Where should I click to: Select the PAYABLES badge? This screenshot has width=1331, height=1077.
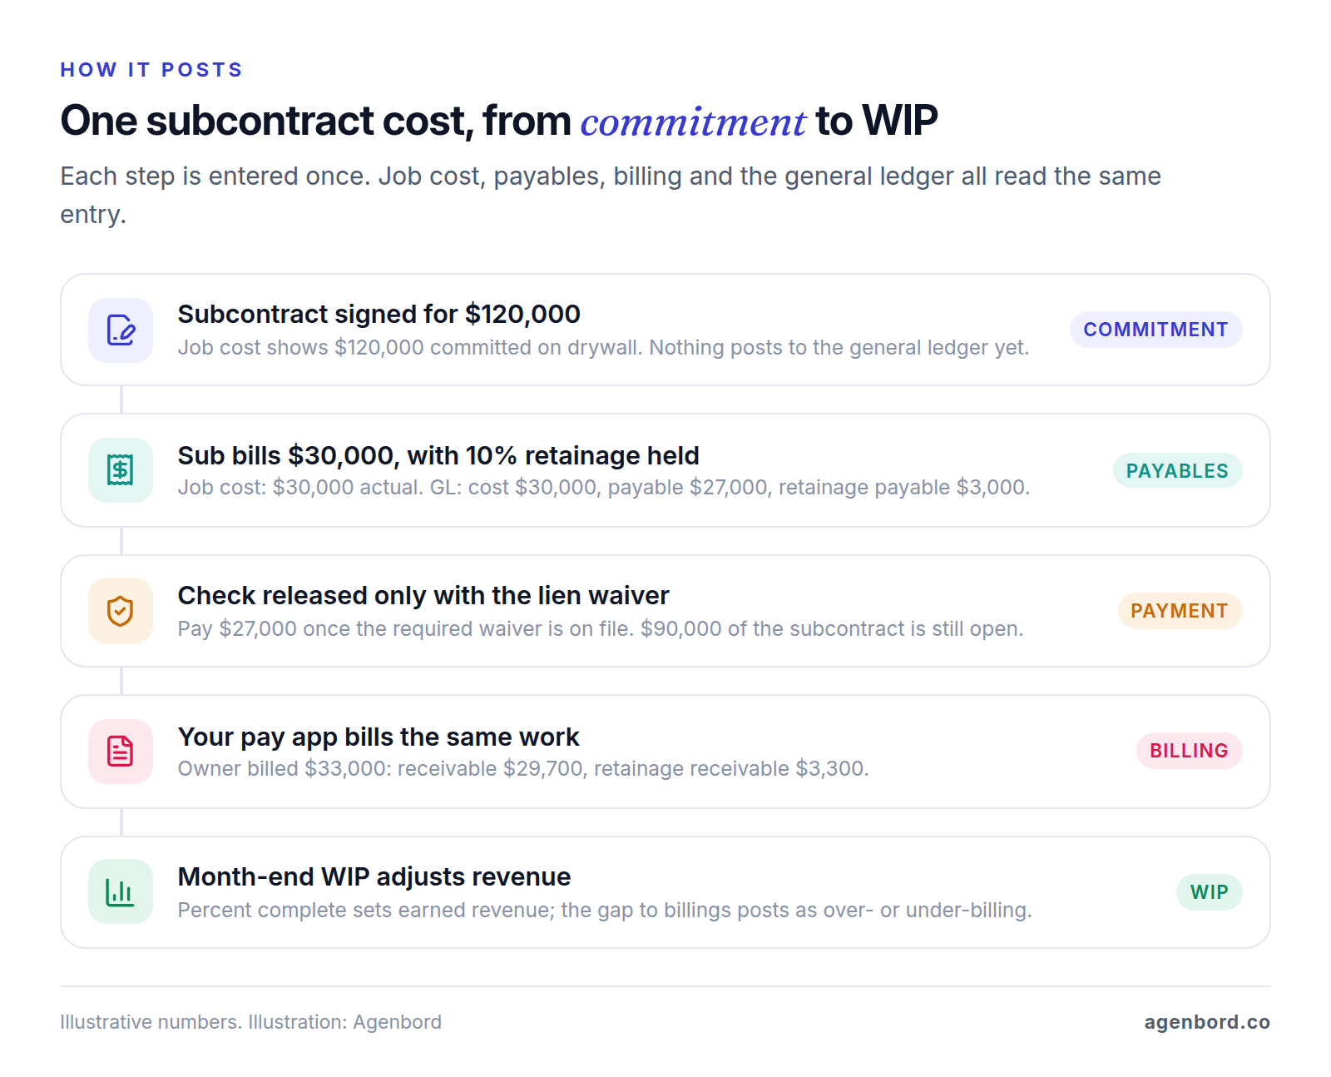[x=1177, y=471]
